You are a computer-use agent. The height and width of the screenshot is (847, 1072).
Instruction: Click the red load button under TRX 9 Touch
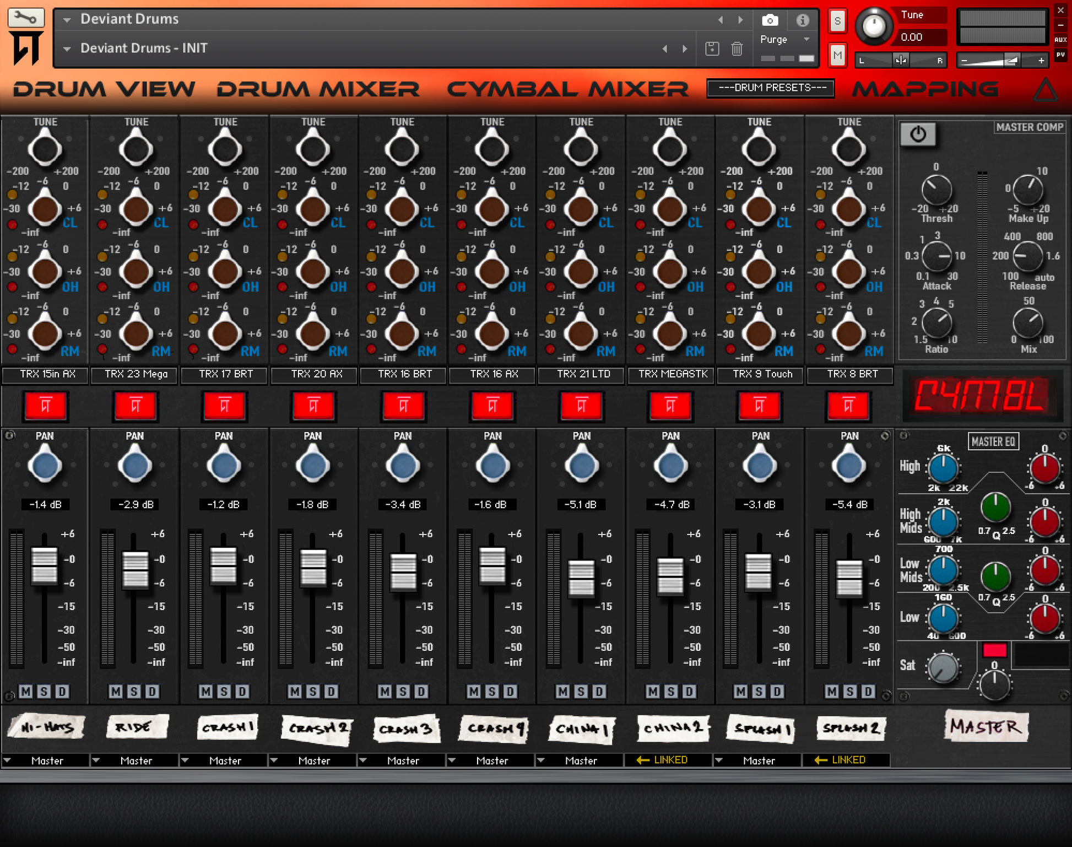[760, 406]
